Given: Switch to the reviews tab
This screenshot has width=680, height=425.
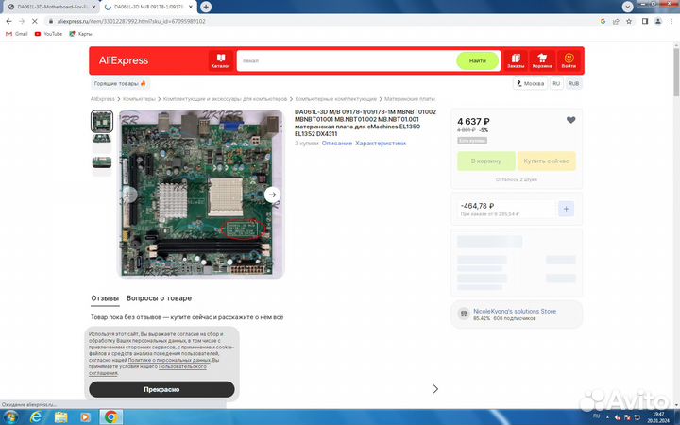Looking at the screenshot, I should (x=105, y=298).
